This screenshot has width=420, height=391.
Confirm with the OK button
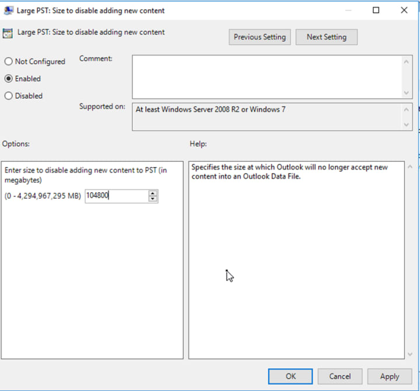290,376
